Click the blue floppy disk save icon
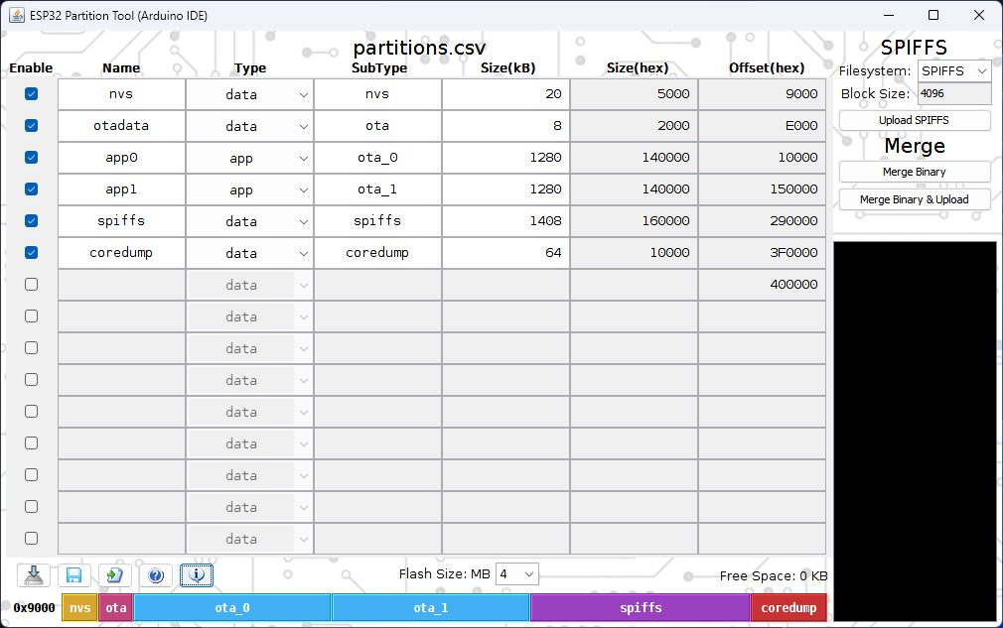 73,575
